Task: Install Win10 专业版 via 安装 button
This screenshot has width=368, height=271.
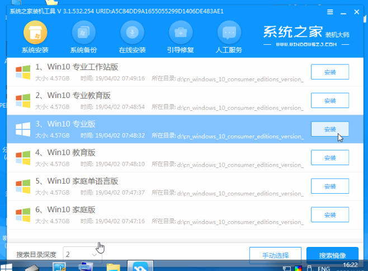Action: tap(330, 129)
